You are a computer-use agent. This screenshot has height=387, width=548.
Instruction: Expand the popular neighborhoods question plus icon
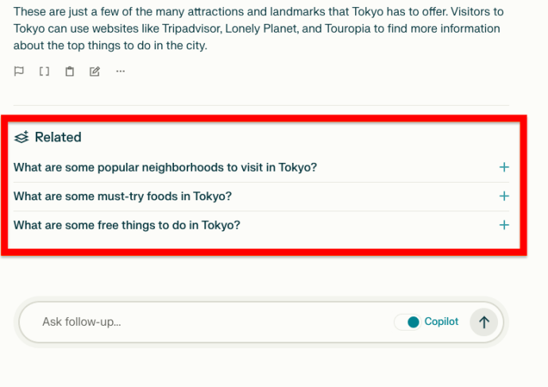(x=504, y=168)
